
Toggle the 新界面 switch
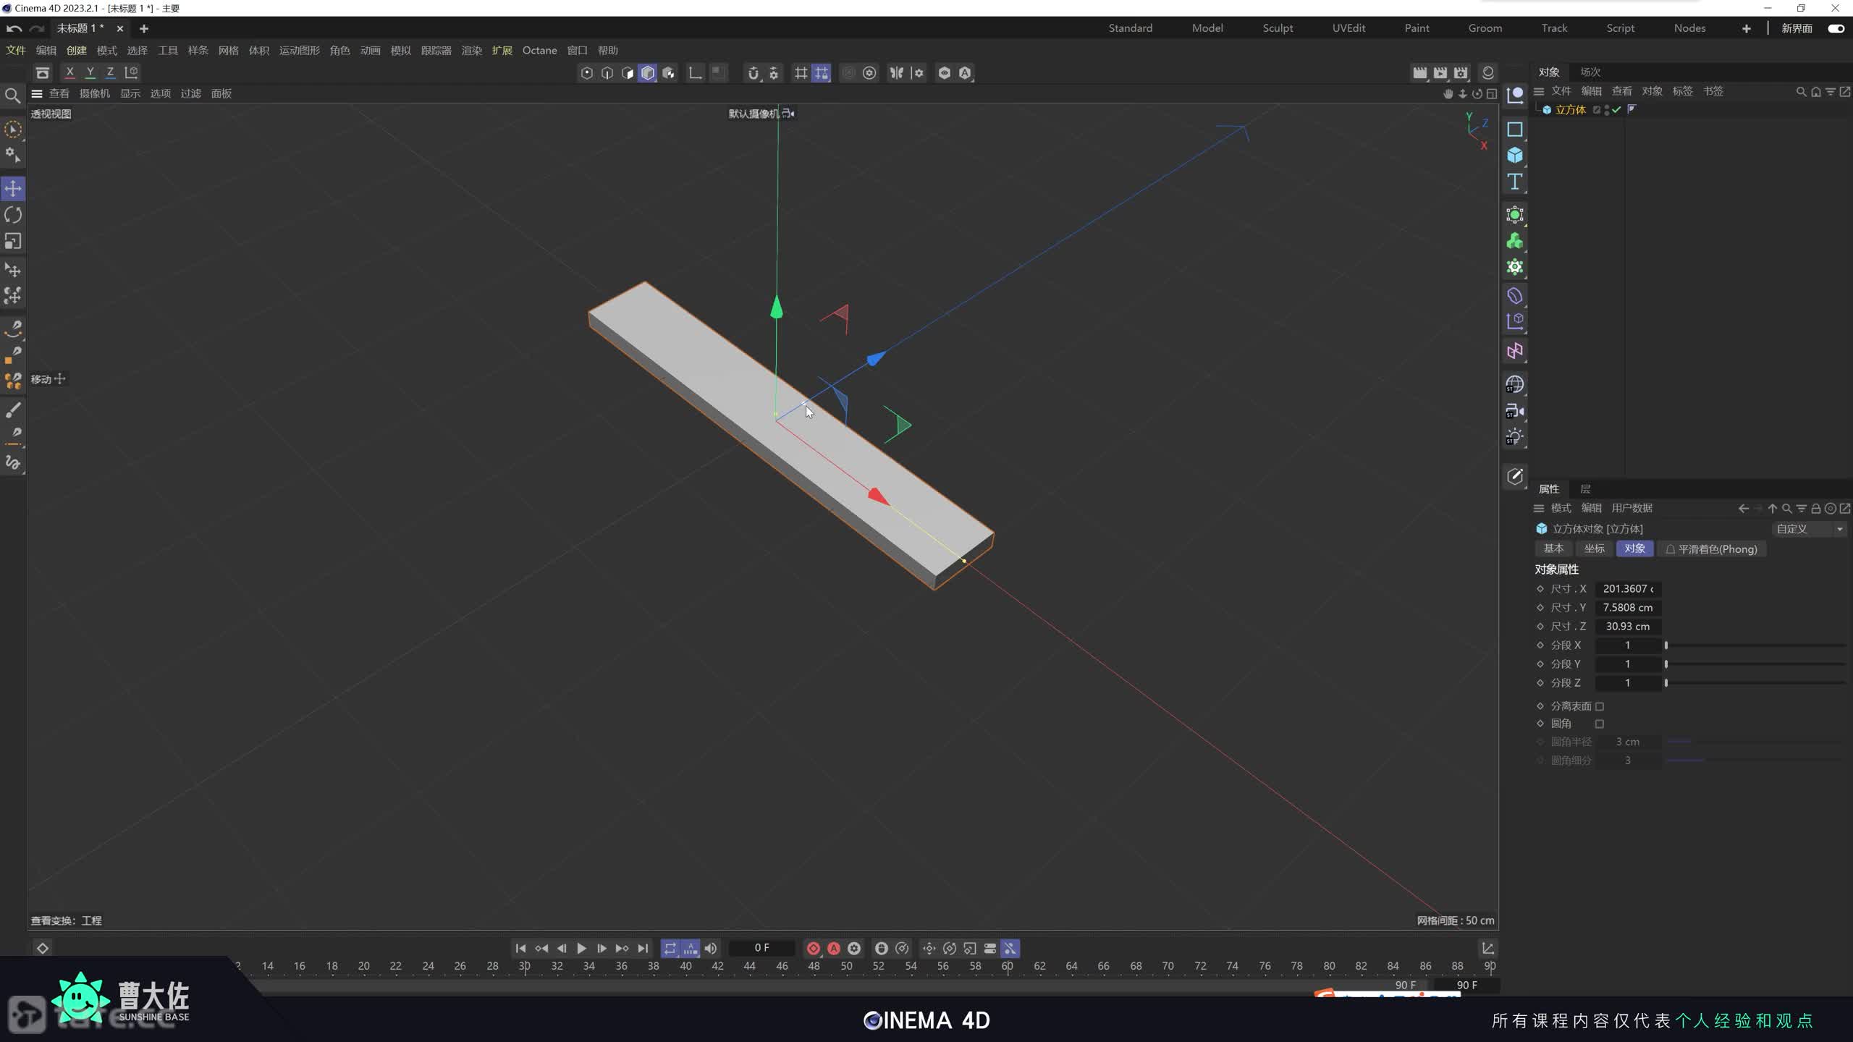(x=1836, y=28)
